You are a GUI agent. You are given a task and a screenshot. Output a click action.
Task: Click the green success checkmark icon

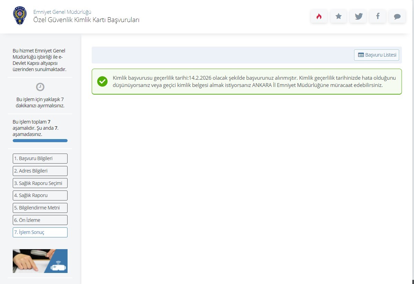(102, 81)
